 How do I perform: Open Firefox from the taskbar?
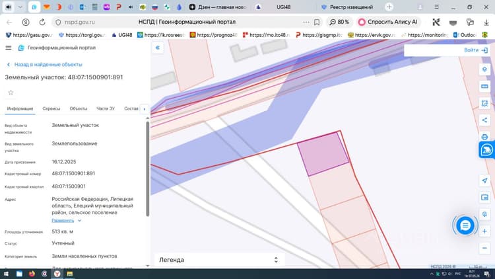32,274
